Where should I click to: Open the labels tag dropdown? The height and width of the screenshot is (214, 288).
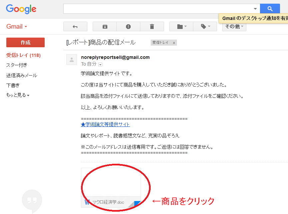point(205,27)
